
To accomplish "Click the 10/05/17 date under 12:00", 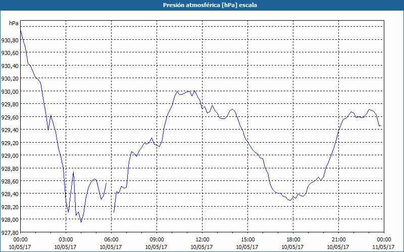I will coord(203,247).
